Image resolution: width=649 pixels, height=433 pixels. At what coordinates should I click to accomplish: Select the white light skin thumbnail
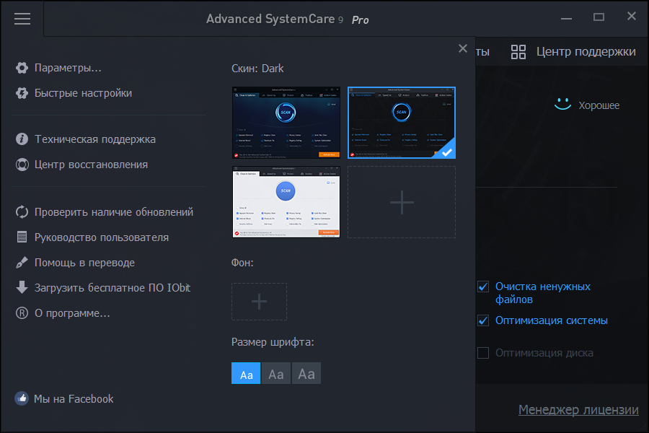286,202
